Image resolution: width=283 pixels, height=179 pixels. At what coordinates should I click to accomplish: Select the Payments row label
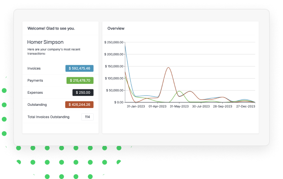(35, 80)
